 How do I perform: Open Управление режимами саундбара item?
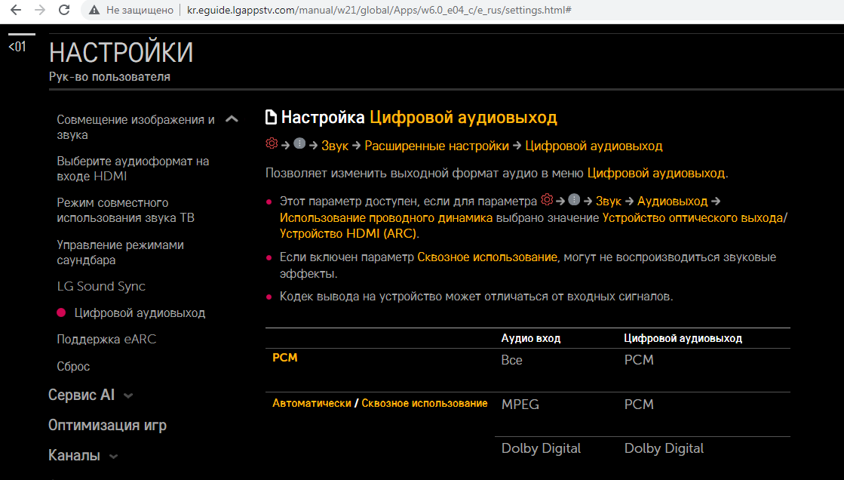pyautogui.click(x=120, y=252)
